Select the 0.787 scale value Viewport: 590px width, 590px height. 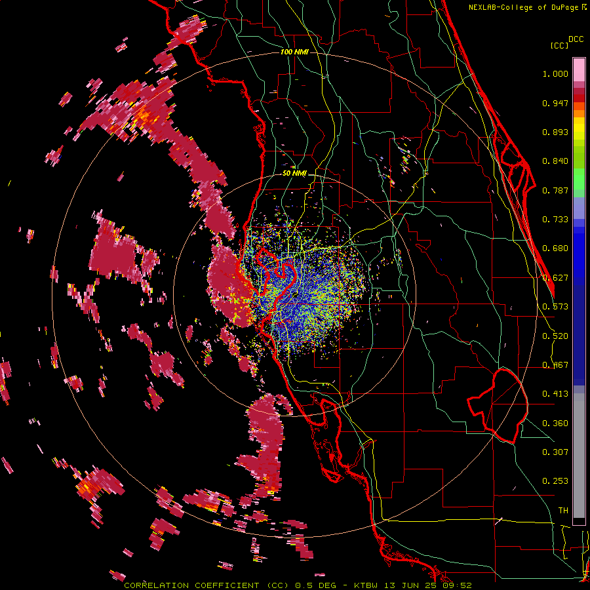click(555, 190)
